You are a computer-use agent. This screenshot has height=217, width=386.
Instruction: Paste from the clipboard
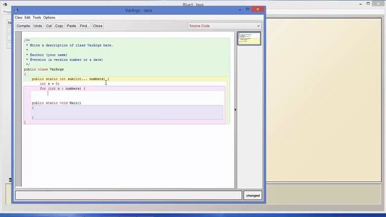71,26
